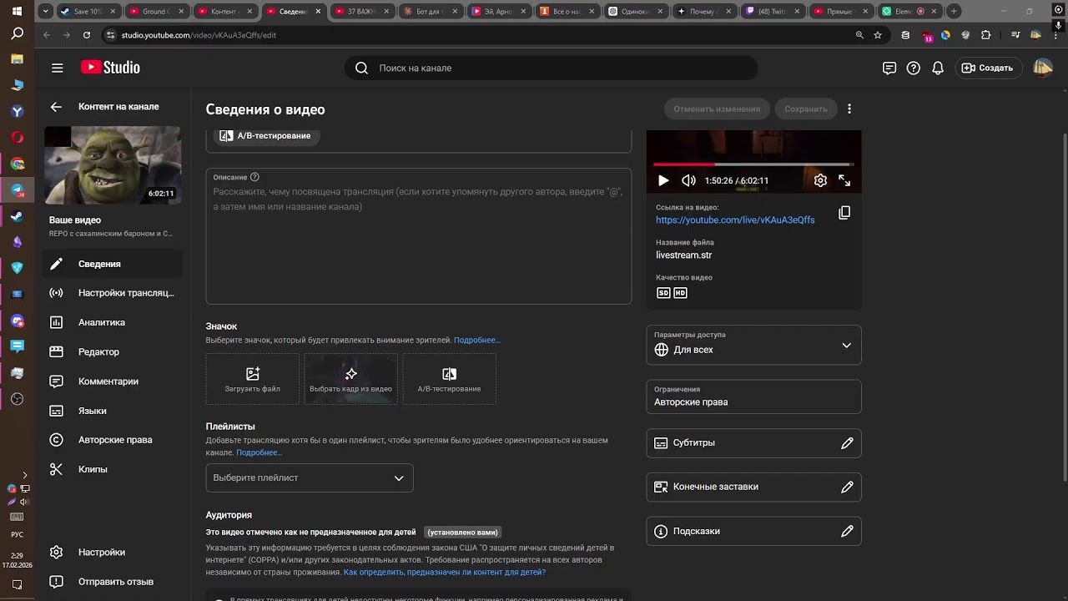Open the tab search dropdown in browser
Image resolution: width=1068 pixels, height=601 pixels.
[44, 12]
